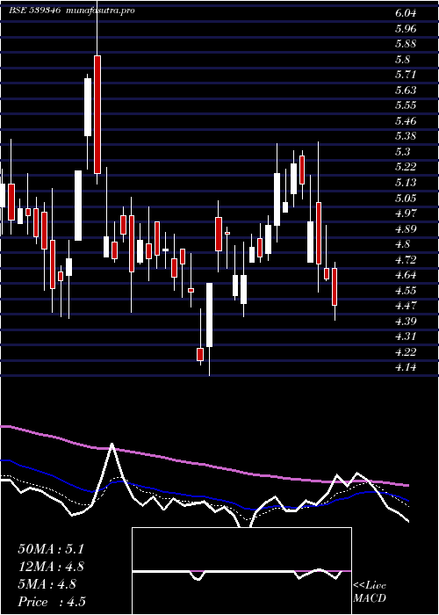Click the 6.04 price axis label
This screenshot has height=615, width=439.
(406, 13)
